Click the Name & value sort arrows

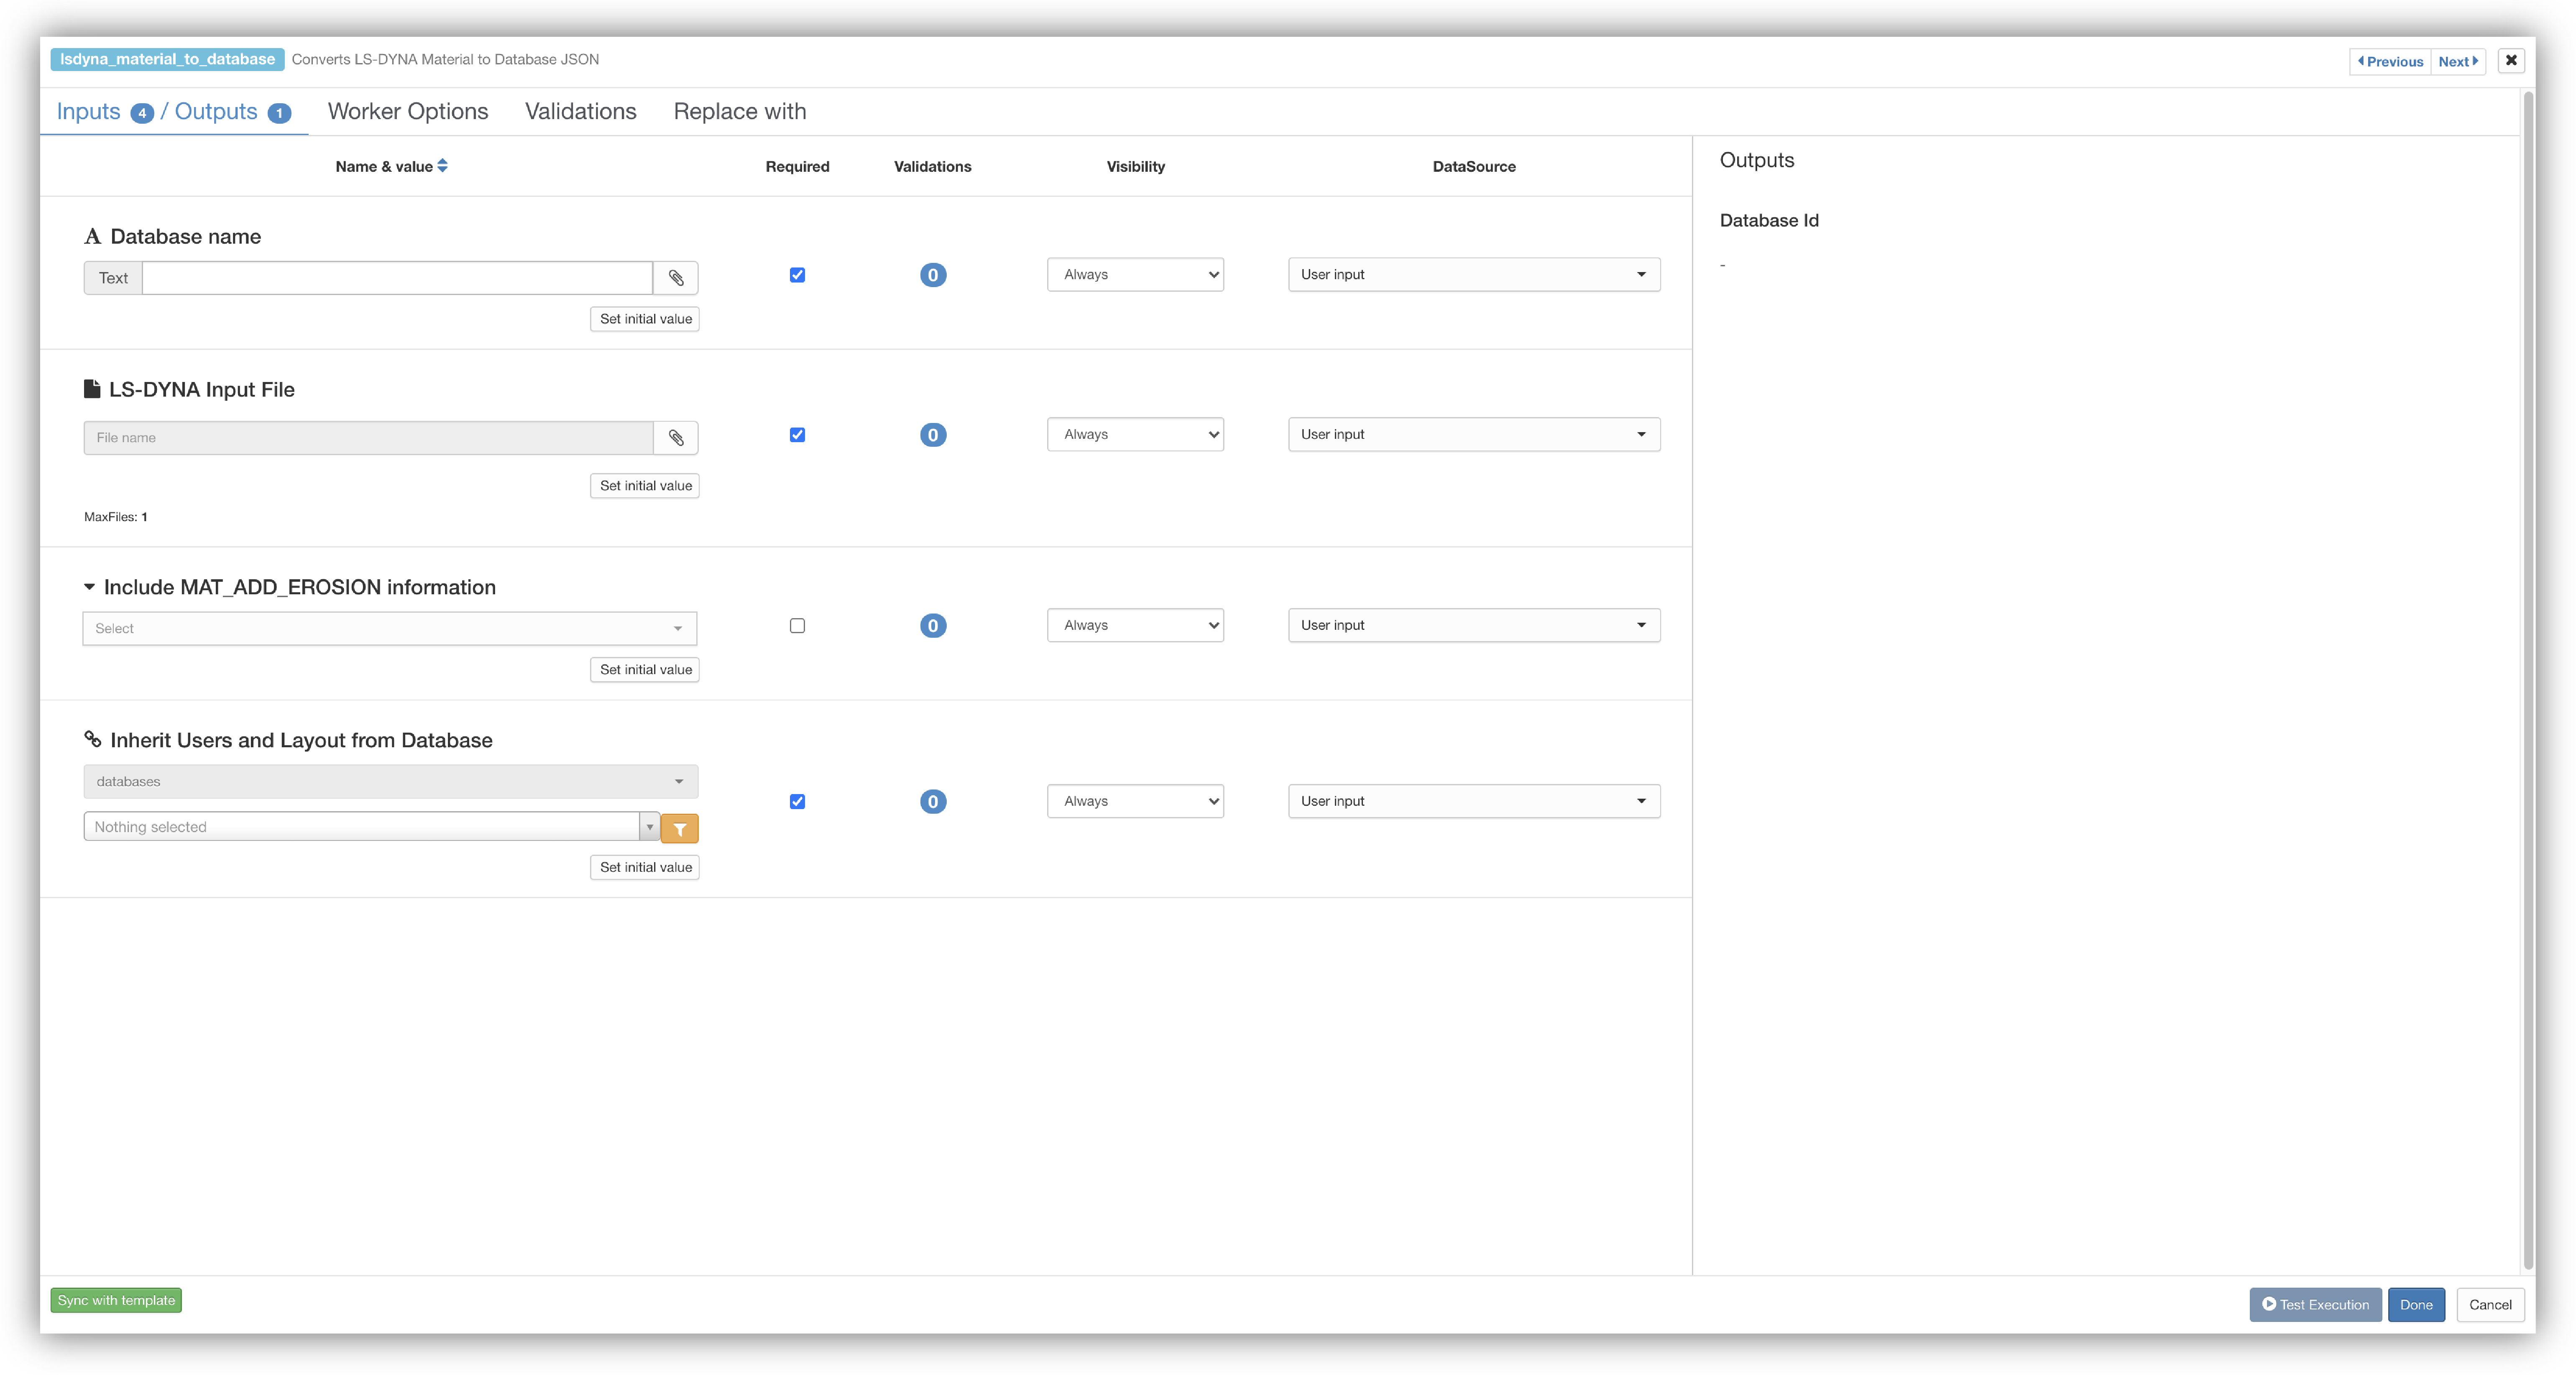442,166
